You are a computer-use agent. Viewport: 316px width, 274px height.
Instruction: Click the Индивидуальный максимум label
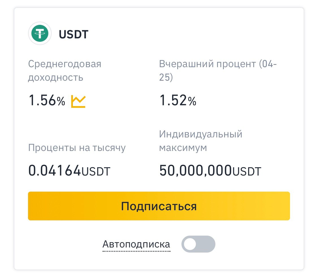[200, 141]
